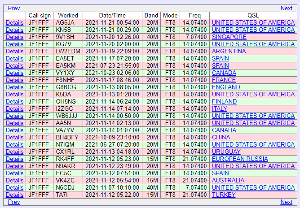Open Details for G8BCG

click(x=14, y=87)
